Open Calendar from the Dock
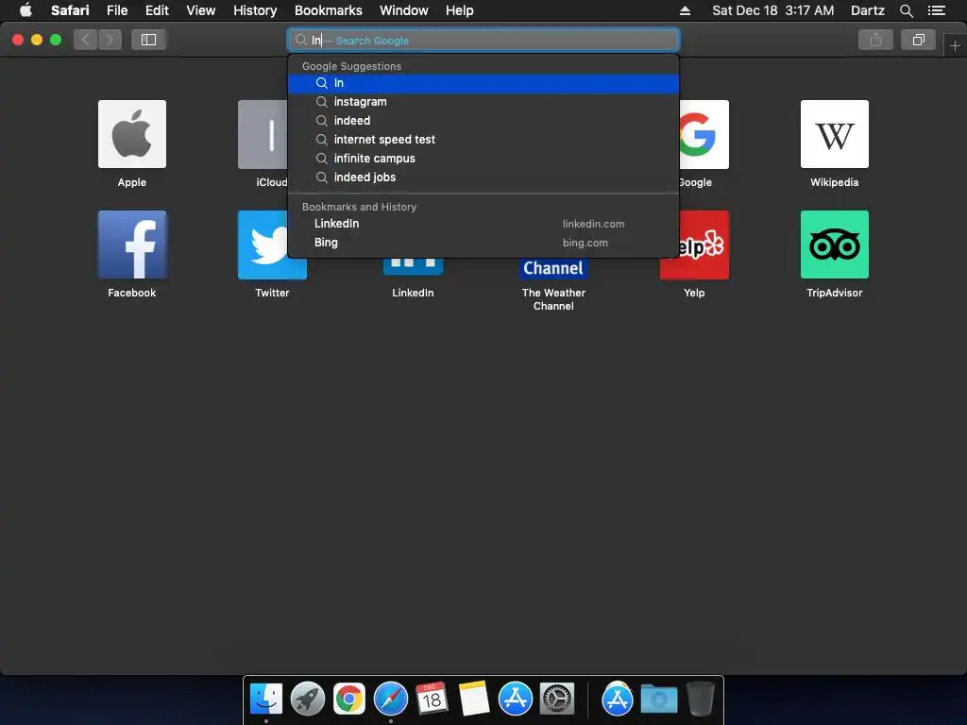Image resolution: width=967 pixels, height=725 pixels. 432,699
